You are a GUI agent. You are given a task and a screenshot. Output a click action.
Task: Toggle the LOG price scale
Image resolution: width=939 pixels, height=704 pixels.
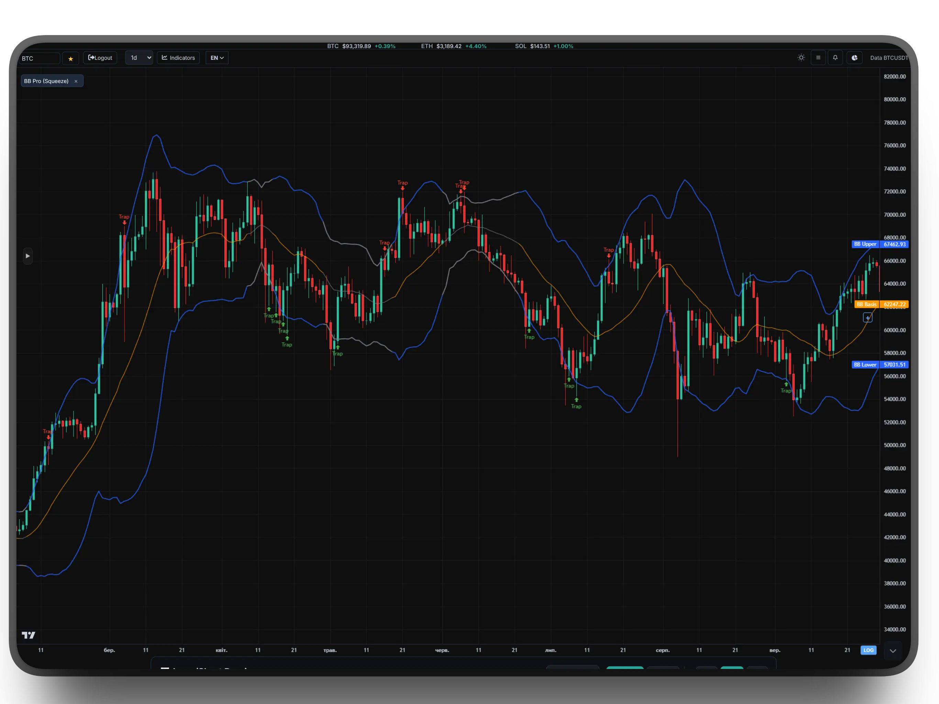pyautogui.click(x=868, y=650)
